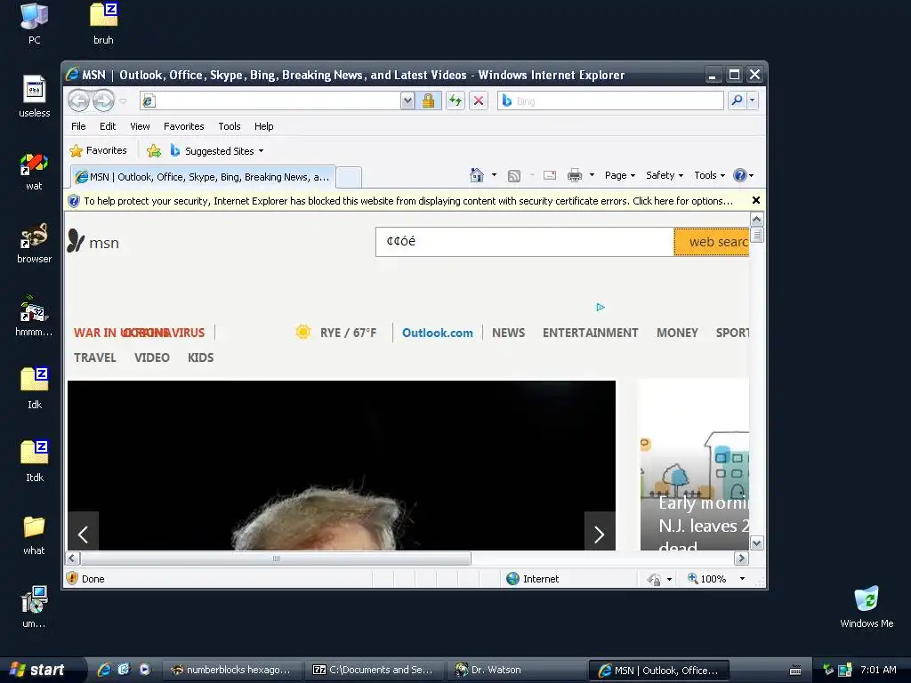
Task: Click the Read Mail envelope icon
Action: tap(550, 175)
